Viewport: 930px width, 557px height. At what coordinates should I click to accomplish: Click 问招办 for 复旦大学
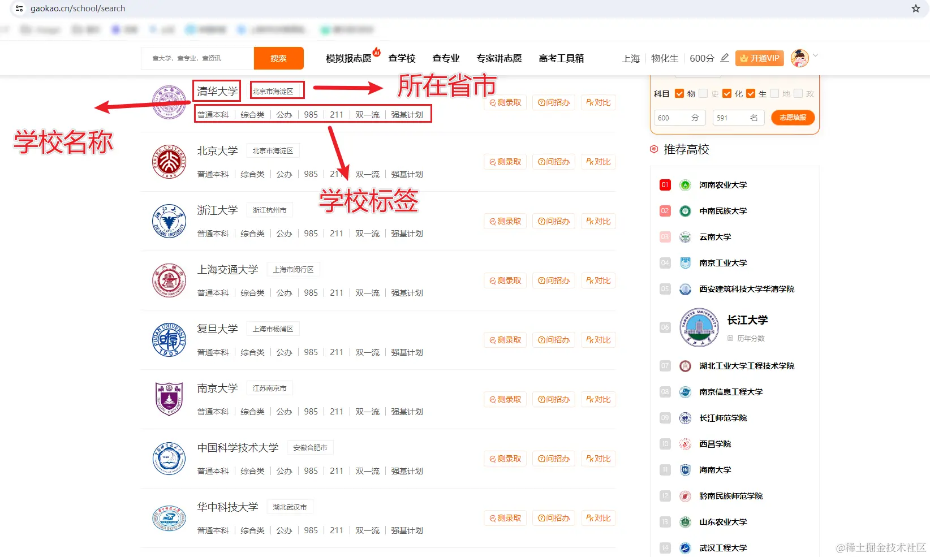click(x=554, y=340)
